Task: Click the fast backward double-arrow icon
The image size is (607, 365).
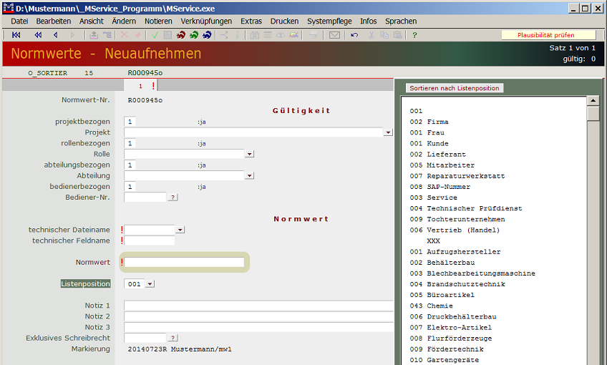Action: coord(38,34)
